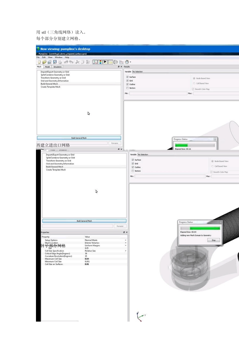The width and height of the screenshot is (239, 339).
Task: Open a project with the folder icon
Action: 44,62
